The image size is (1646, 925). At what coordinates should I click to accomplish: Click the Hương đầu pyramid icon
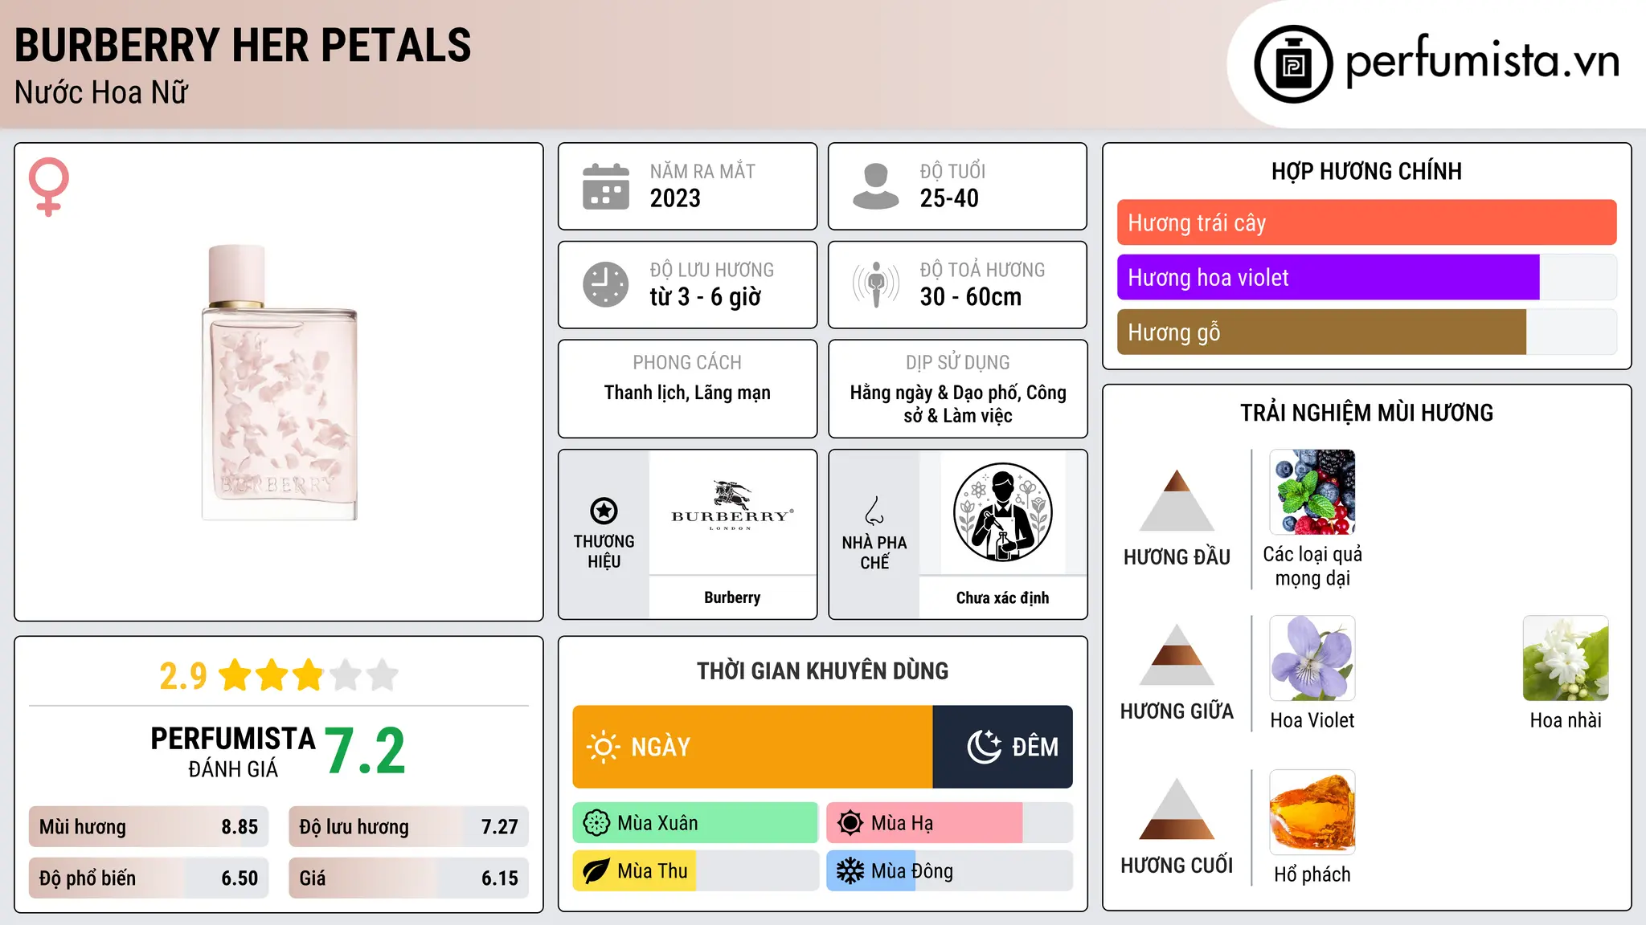pos(1177,500)
